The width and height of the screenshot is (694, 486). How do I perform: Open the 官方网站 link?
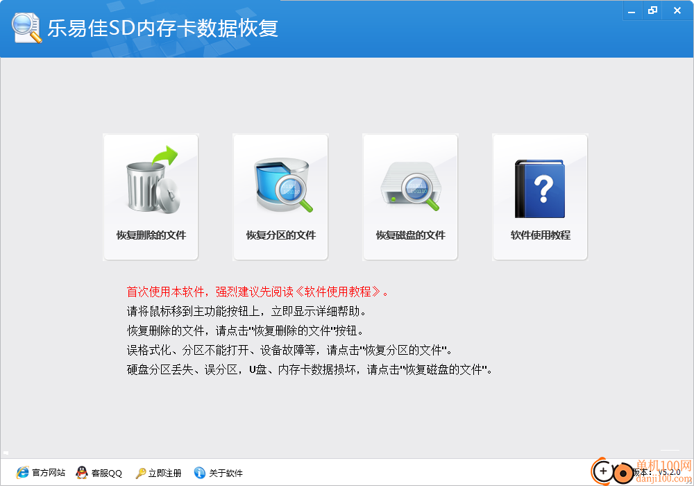[49, 473]
